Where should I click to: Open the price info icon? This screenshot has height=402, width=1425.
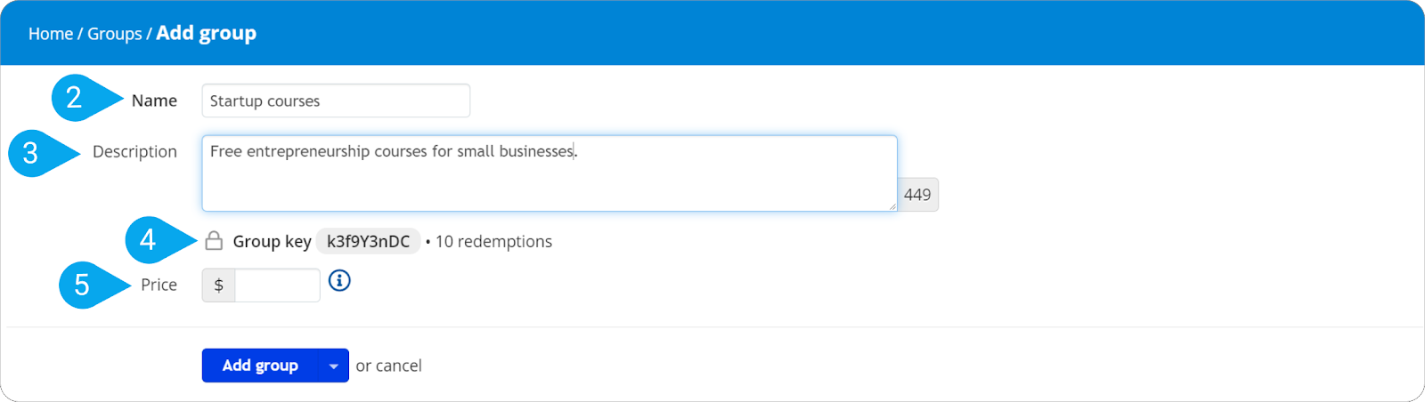point(339,281)
